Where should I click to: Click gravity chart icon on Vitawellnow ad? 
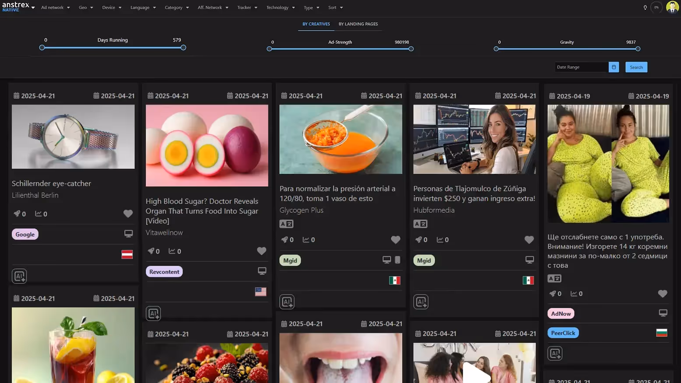pos(172,251)
